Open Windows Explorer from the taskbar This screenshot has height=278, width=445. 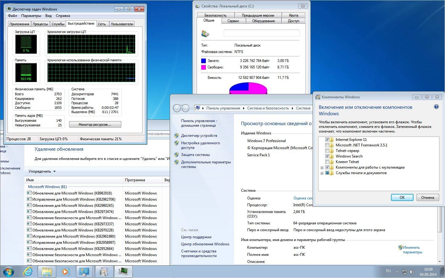[x=47, y=272]
